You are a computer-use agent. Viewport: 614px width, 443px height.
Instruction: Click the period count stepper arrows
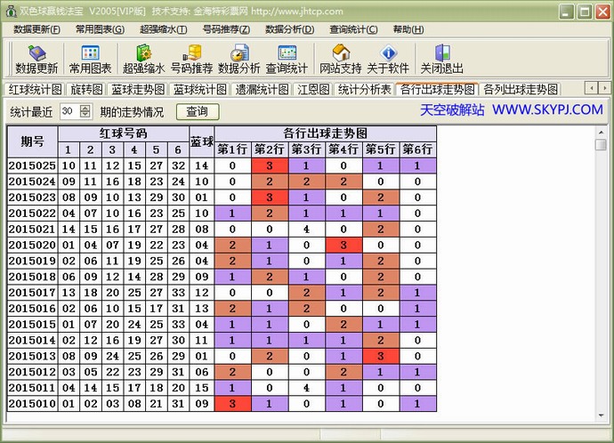click(85, 111)
